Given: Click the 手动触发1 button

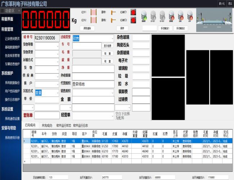Looking at the screenshot, I should click(x=165, y=28).
